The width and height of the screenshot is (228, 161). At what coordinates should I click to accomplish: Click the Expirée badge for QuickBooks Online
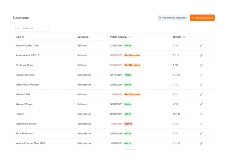[x=128, y=124]
